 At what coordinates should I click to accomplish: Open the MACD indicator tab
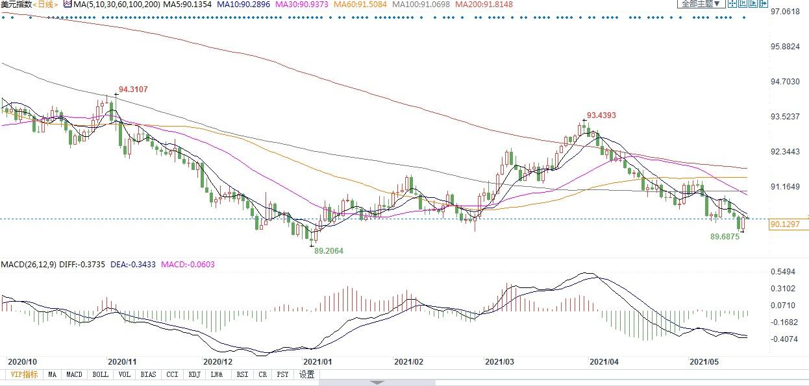coord(74,374)
